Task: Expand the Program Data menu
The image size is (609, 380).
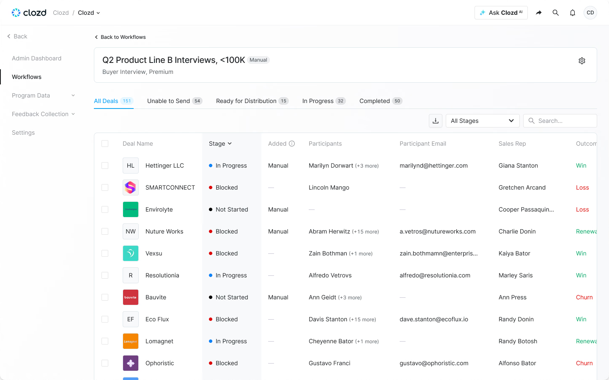Action: click(x=43, y=95)
